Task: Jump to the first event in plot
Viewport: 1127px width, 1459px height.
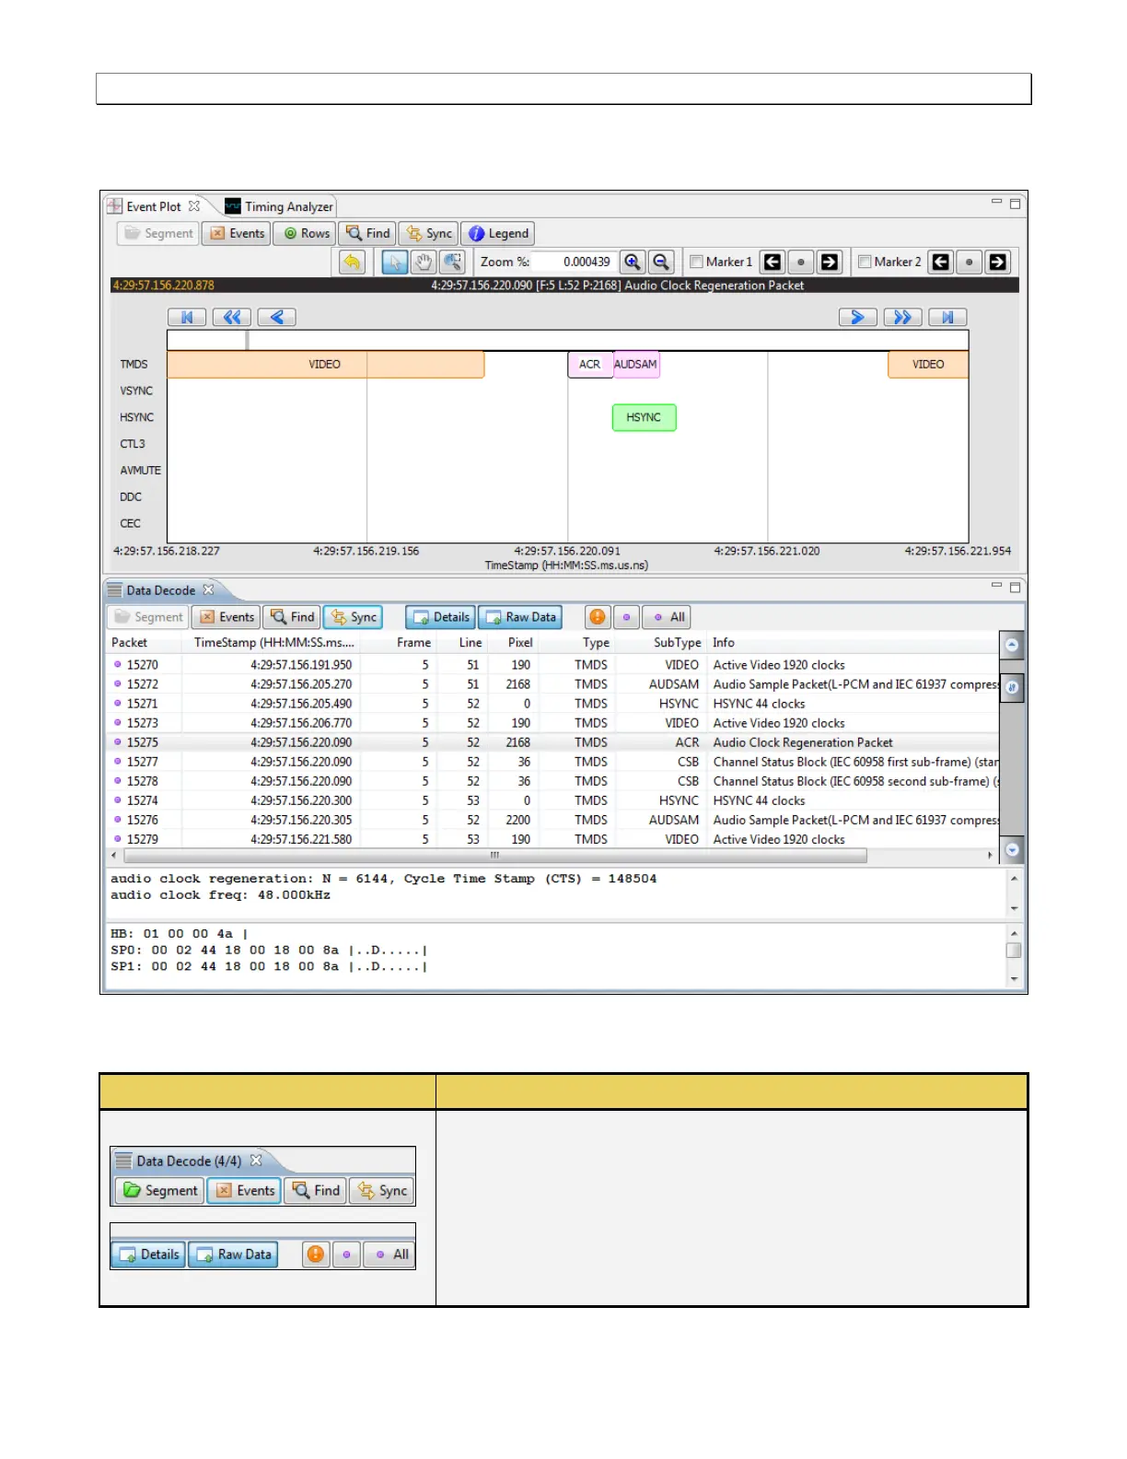Action: tap(187, 318)
